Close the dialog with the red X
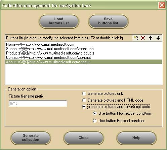 pos(162,5)
